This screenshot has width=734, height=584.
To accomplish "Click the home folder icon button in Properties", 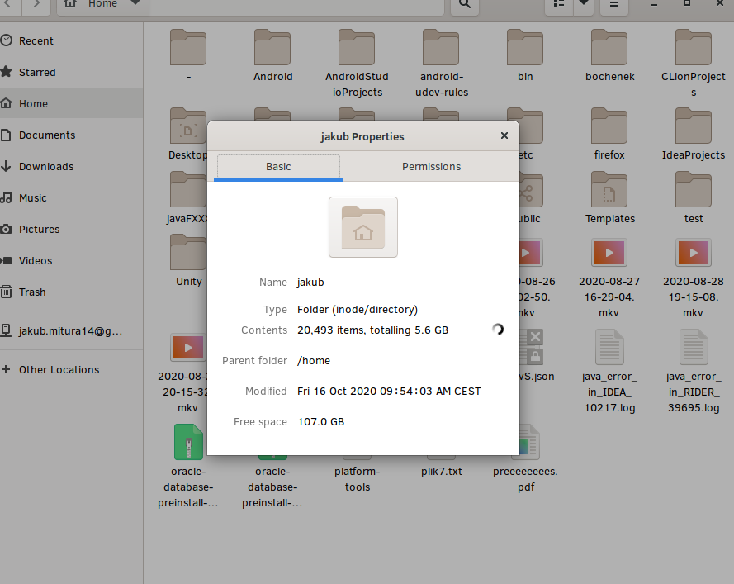I will 363,227.
